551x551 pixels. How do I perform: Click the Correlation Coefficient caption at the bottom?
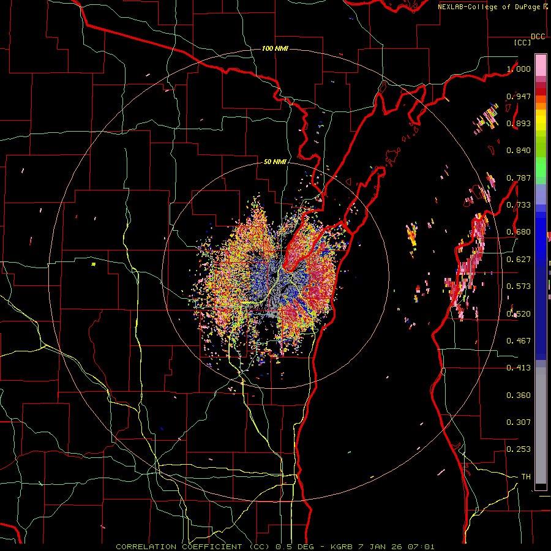tap(275, 547)
